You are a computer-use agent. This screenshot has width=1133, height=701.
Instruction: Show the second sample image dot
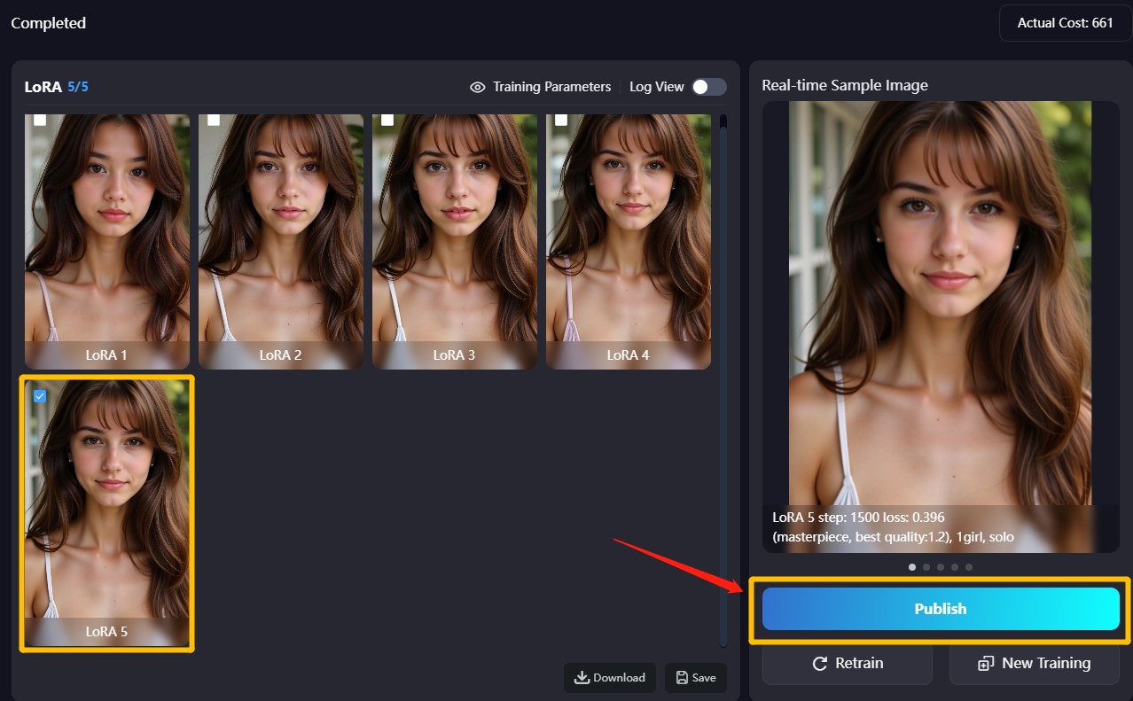(x=926, y=567)
